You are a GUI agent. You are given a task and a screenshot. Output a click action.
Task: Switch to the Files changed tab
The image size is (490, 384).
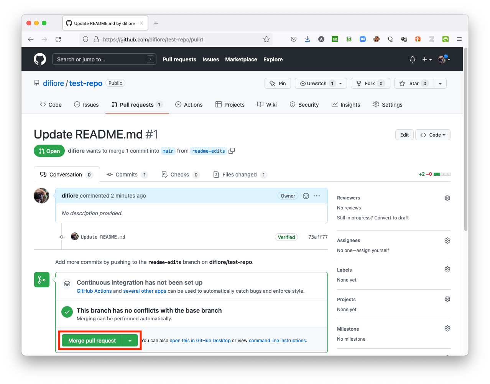(x=240, y=175)
